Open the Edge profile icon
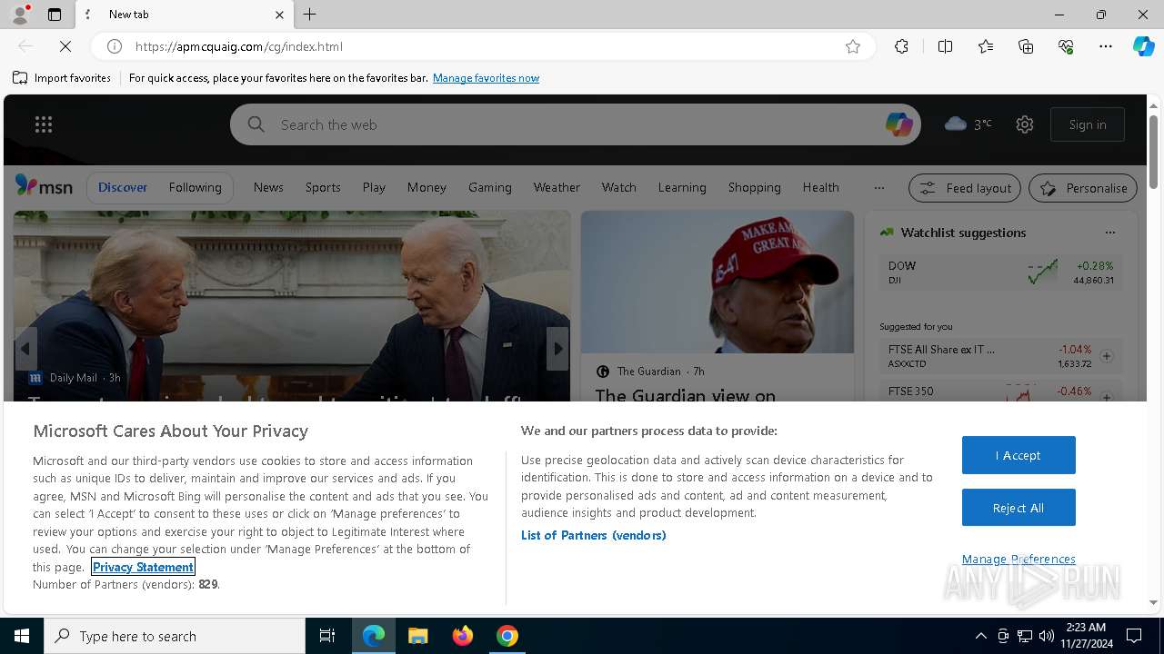Screen dimensions: 1164x654 point(20,15)
